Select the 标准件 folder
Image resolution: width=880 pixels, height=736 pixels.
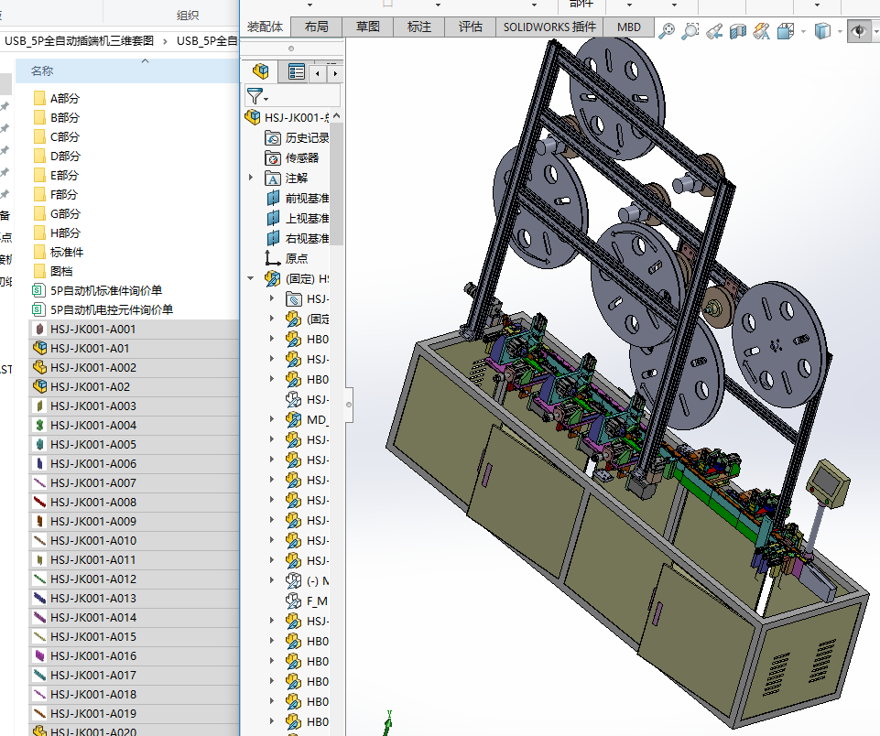(x=67, y=252)
